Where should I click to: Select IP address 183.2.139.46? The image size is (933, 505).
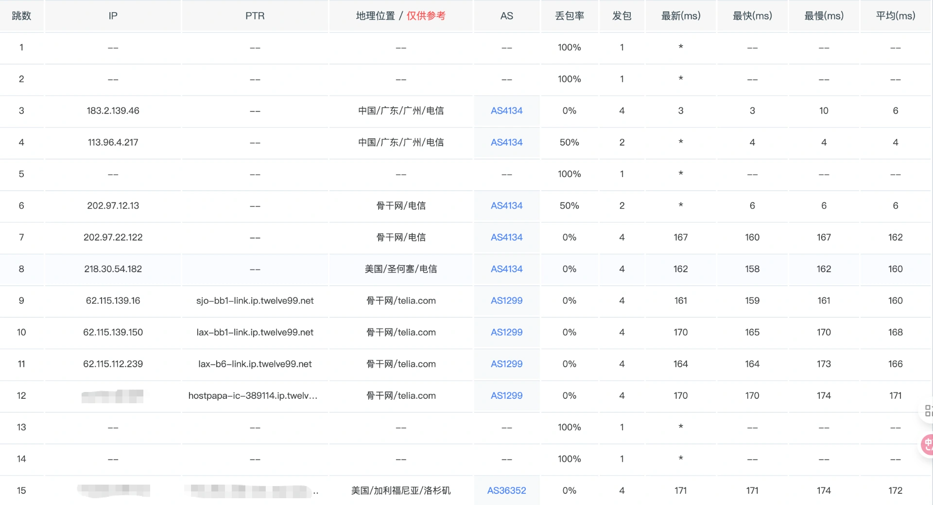point(113,111)
